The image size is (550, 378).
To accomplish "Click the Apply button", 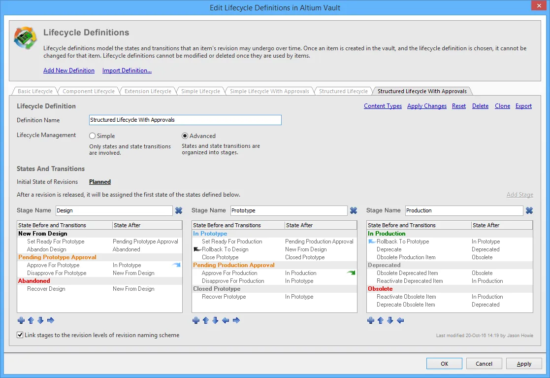I will click(524, 364).
